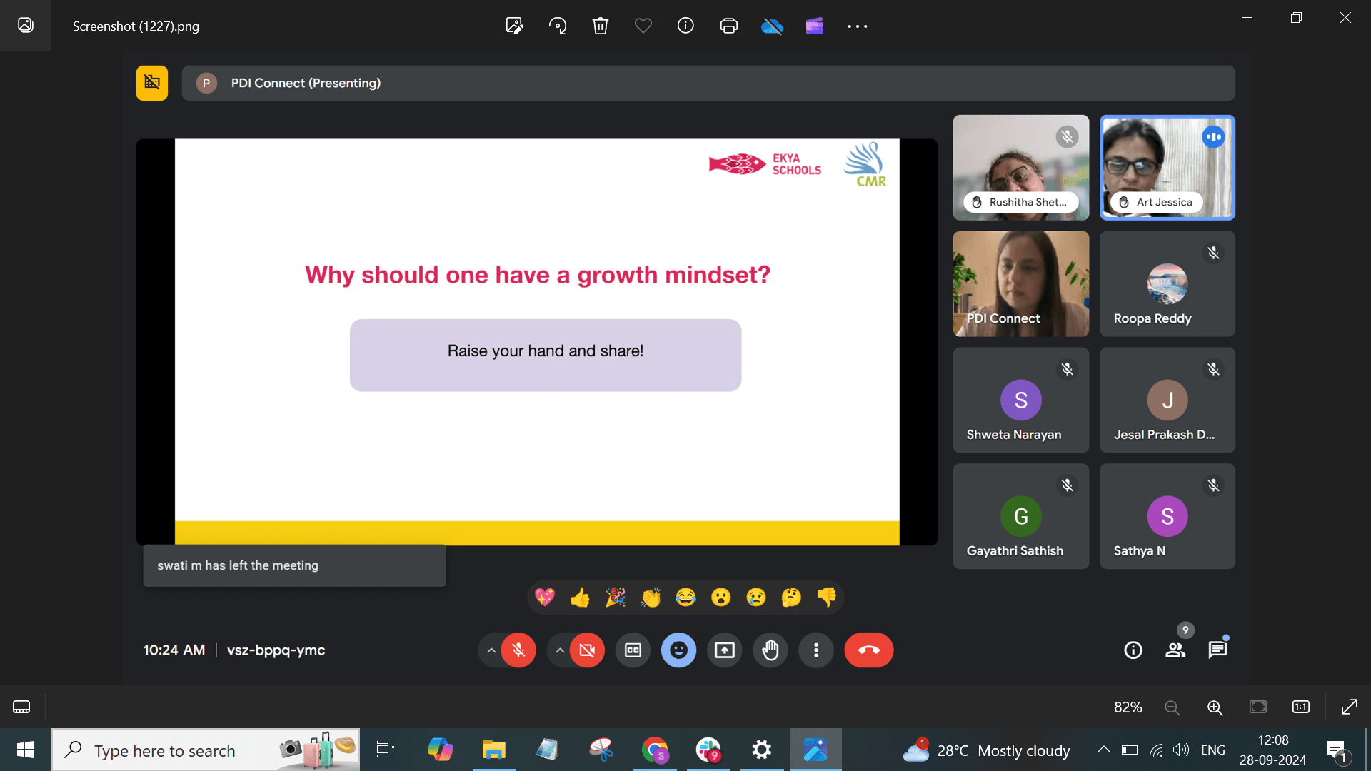
Task: Click the yellow stop-presentation icon
Action: pyautogui.click(x=152, y=83)
